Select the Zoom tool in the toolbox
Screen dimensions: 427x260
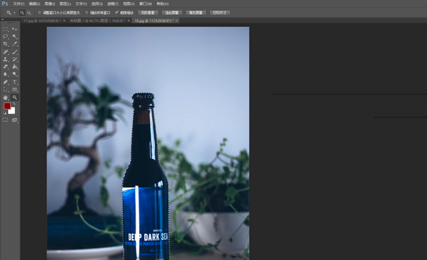[14, 97]
